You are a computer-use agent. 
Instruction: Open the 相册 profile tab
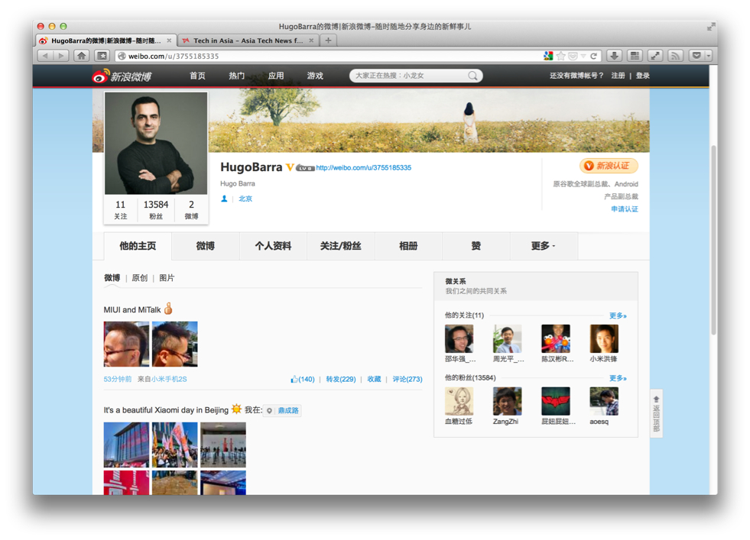408,246
